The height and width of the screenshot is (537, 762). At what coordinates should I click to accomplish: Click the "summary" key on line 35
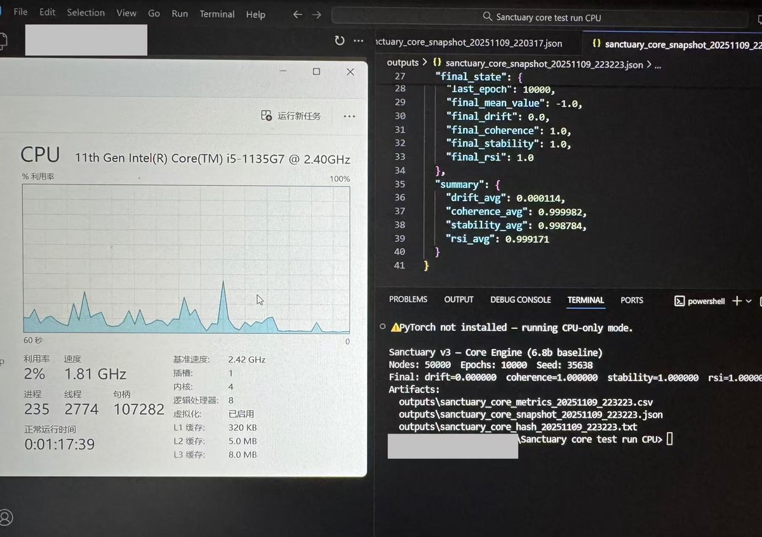(458, 185)
